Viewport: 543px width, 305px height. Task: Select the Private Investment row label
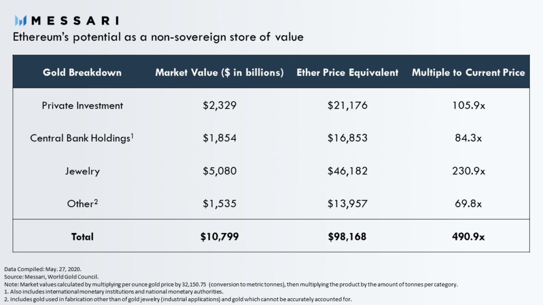point(82,105)
